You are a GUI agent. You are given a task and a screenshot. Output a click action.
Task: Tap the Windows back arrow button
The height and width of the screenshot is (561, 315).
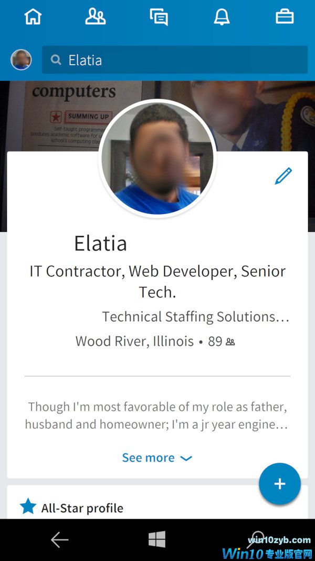coord(60,540)
